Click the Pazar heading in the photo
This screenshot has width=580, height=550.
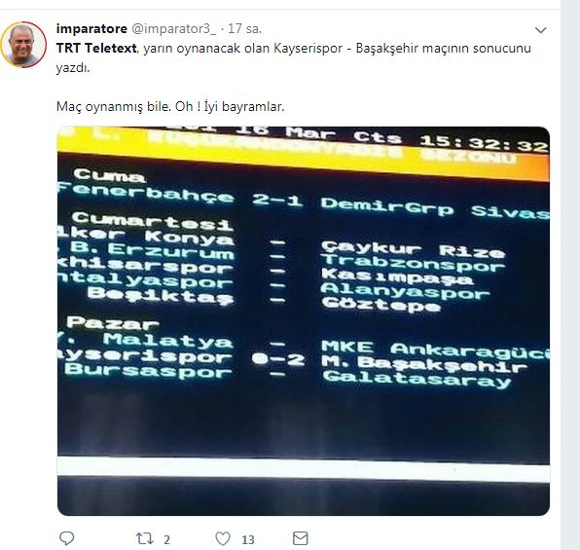(113, 323)
